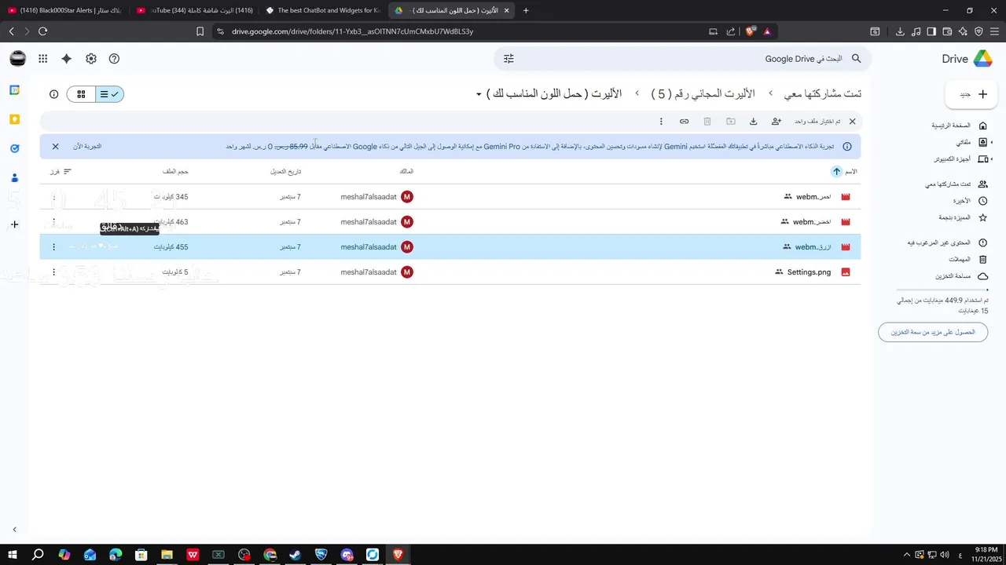Select the احمر.webm file
Screen dimensions: 1006x565
click(x=450, y=197)
